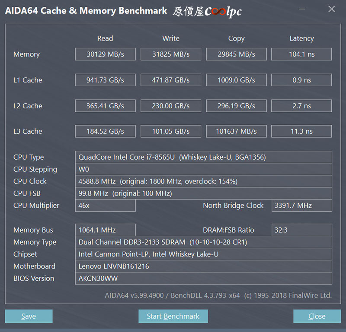Image resolution: width=346 pixels, height=332 pixels.
Task: Select the L2 Cache write value 230.00 GB/s
Action: click(171, 106)
